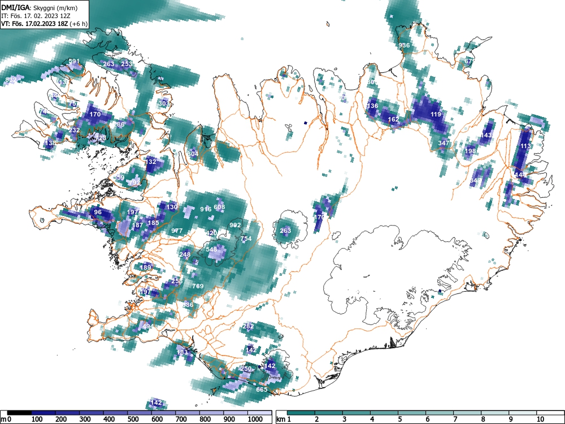Click the darkest teal swatch between km 1 and 2

click(301, 413)
